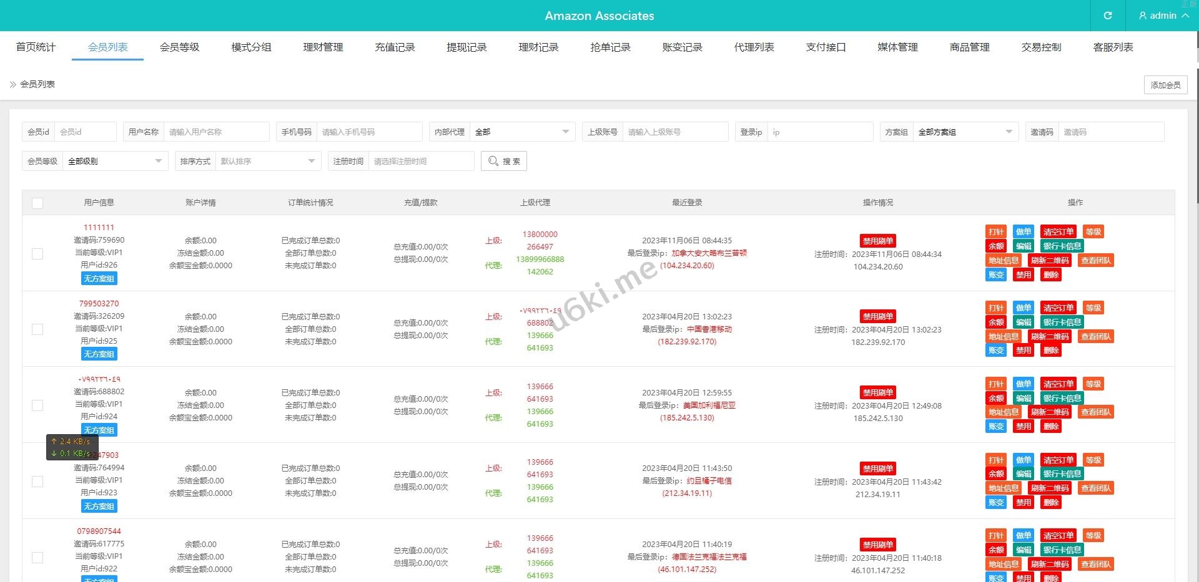
Task: Switch to the 充值记录 tab
Action: 395,47
